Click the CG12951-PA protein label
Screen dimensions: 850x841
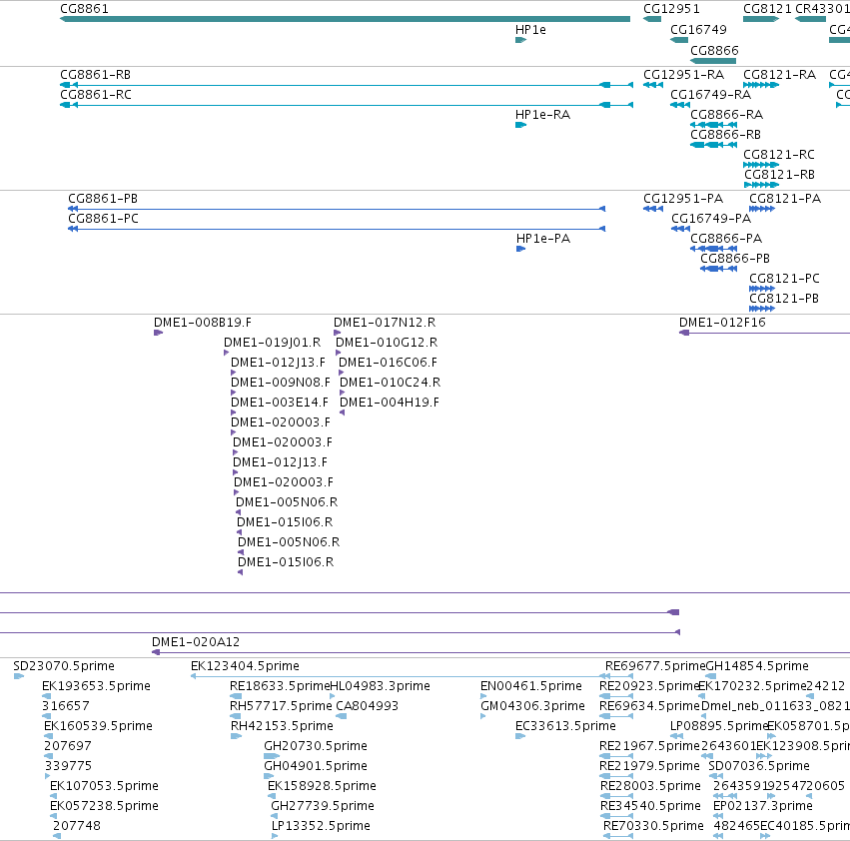682,198
